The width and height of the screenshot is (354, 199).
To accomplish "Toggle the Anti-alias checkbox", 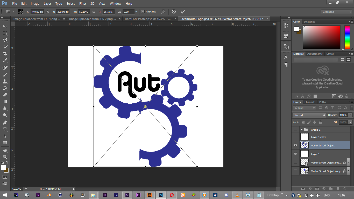I will coord(143,12).
